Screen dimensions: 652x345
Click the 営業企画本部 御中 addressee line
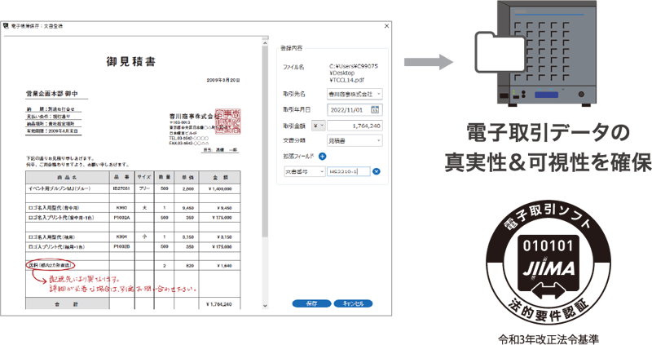pos(52,94)
